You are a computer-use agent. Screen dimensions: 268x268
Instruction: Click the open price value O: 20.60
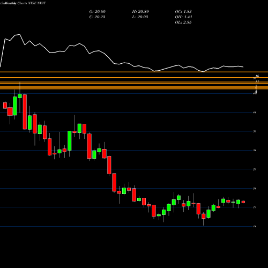[98, 12]
